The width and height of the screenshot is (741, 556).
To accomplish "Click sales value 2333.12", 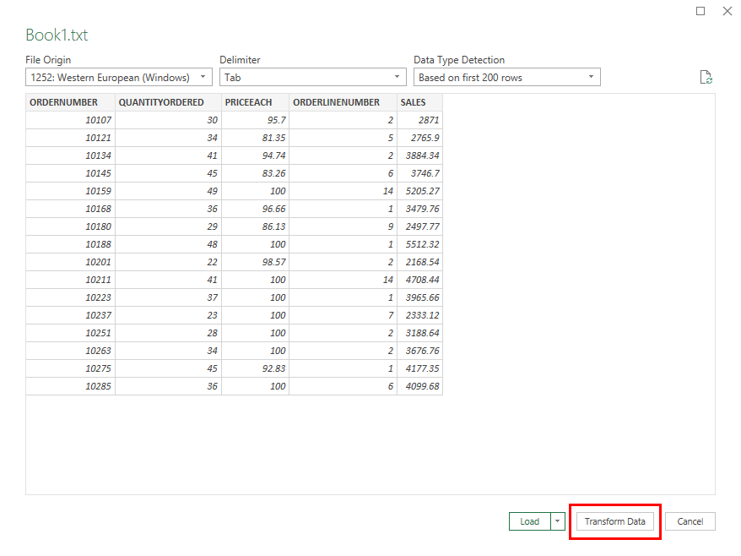I will [419, 315].
